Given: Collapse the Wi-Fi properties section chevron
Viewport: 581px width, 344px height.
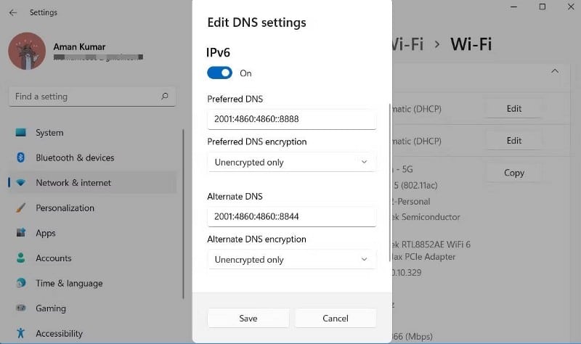Looking at the screenshot, I should click(555, 71).
